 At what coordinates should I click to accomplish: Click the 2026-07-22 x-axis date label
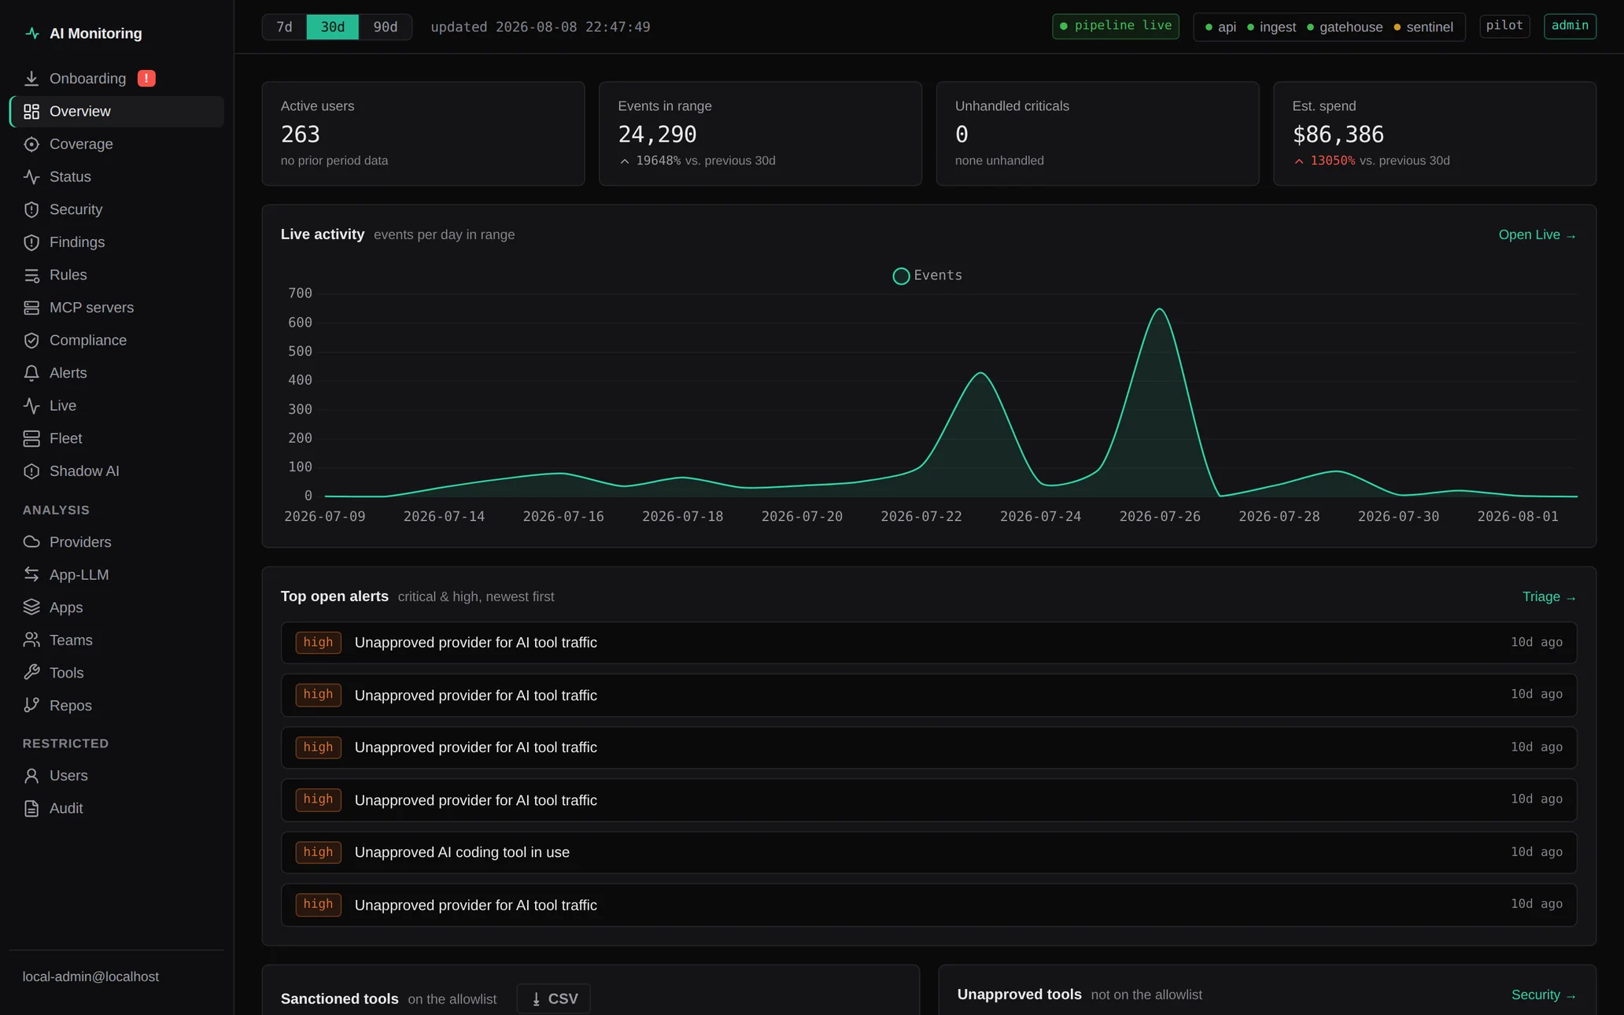point(921,517)
